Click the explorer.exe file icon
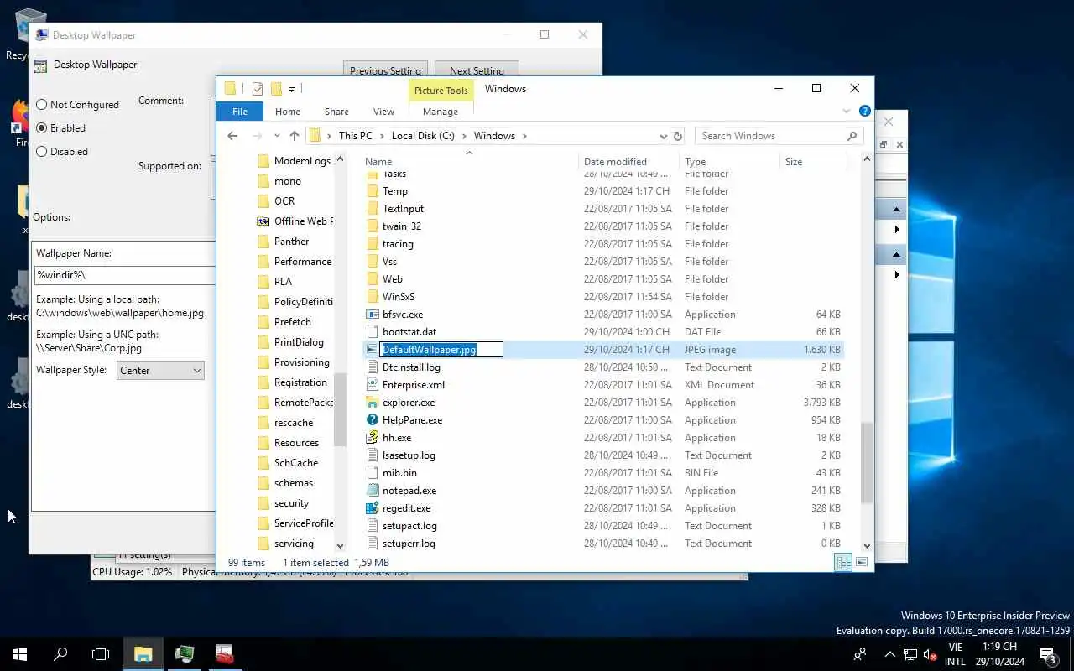The image size is (1074, 671). tap(373, 403)
